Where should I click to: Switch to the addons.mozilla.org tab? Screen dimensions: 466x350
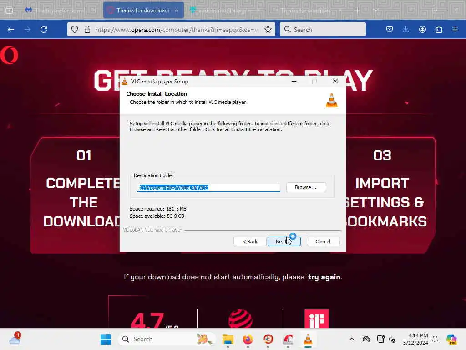click(x=224, y=10)
